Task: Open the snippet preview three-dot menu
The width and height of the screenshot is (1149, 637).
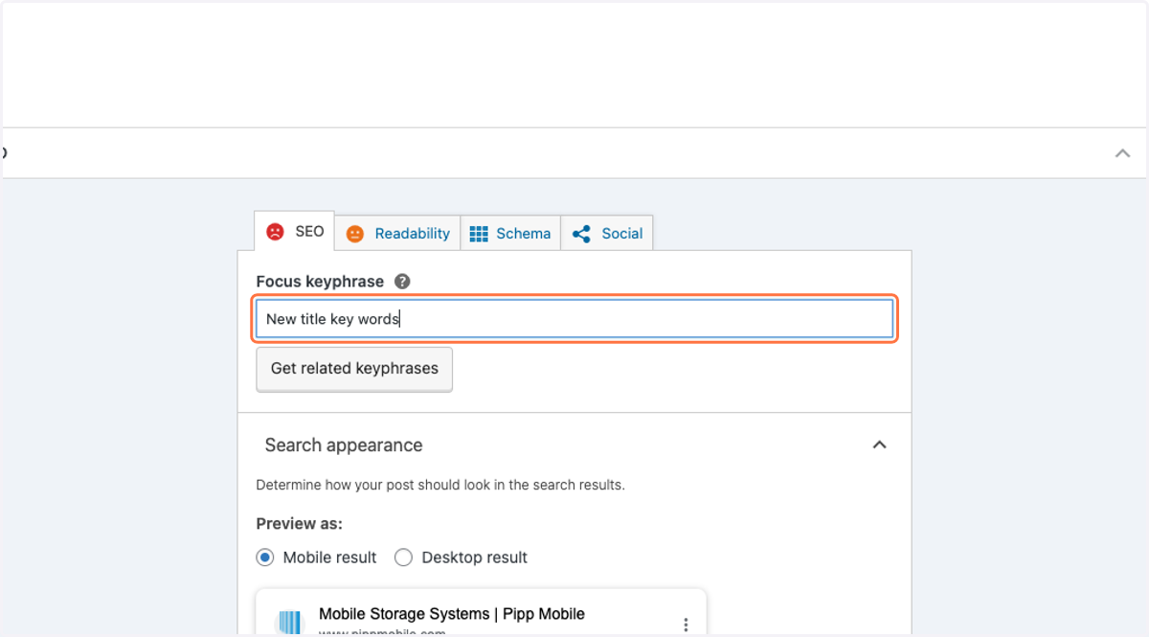Action: [686, 625]
